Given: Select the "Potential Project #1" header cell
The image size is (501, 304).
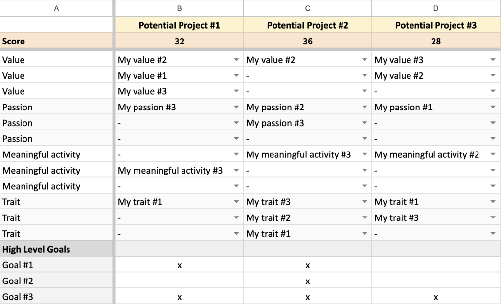Looking at the screenshot, I should tap(179, 25).
